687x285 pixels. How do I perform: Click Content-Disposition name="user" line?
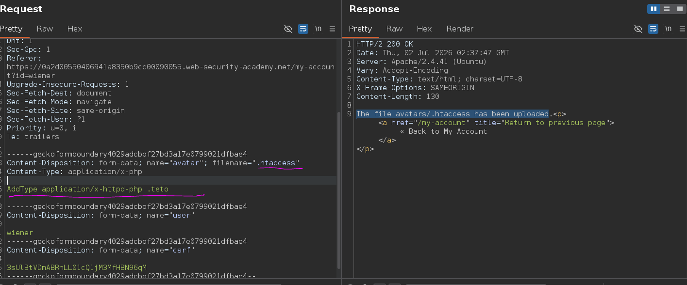[x=101, y=215]
